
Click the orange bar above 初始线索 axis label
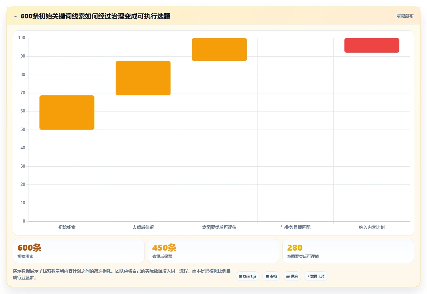pos(67,112)
